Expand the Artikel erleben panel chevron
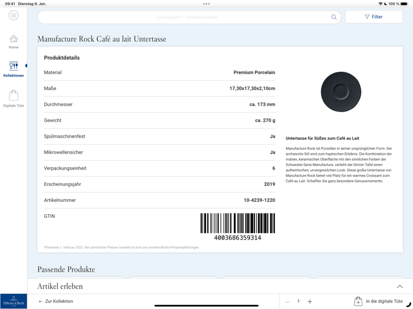413x309 pixels. coord(399,287)
